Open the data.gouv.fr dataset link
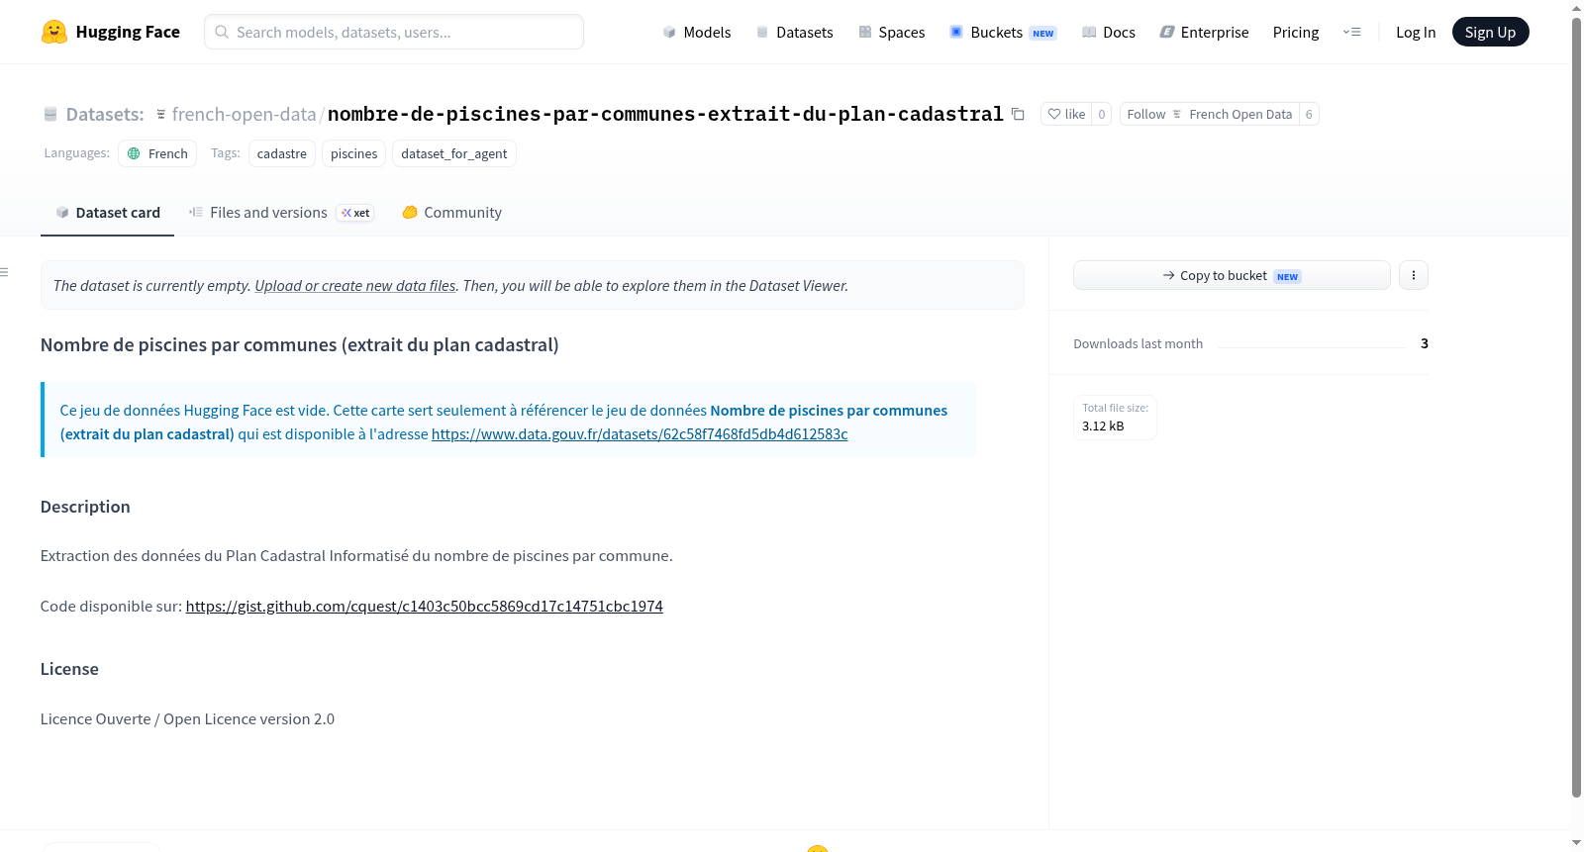 pos(640,434)
